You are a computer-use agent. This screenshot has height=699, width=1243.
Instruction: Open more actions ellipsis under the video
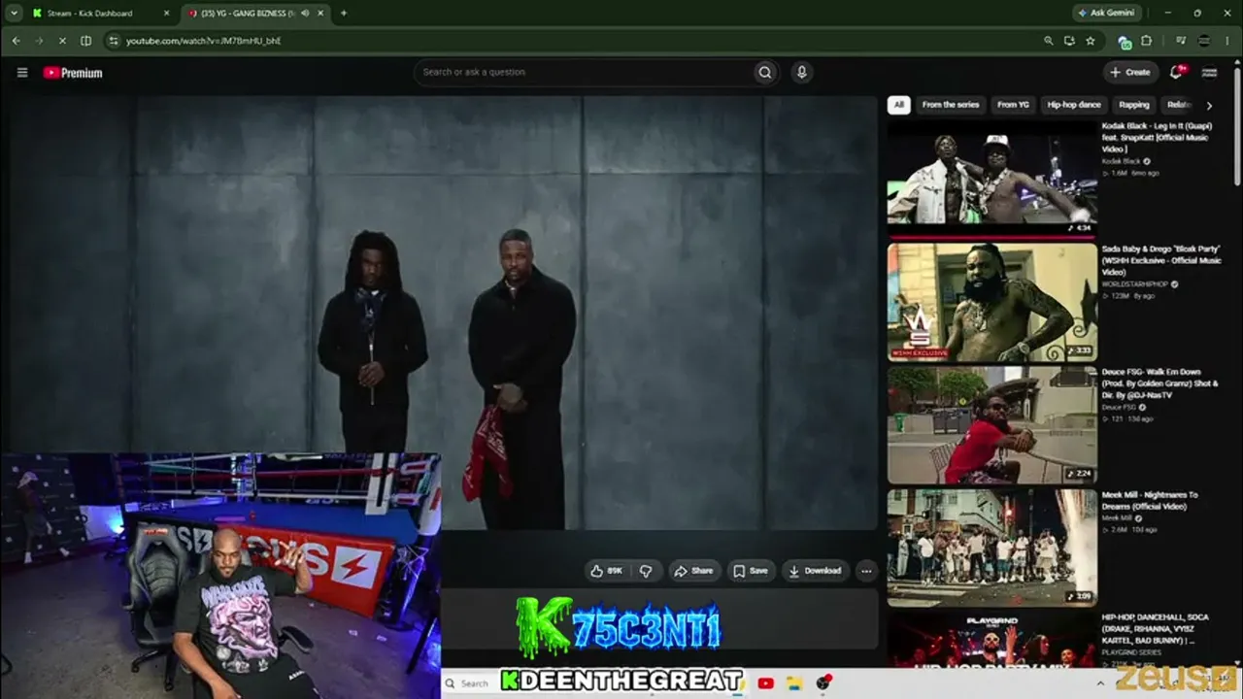866,571
